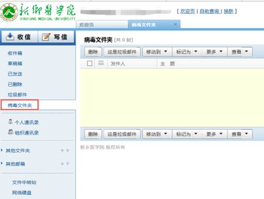Click the 换肤 skin link
264x199 pixels.
[x=228, y=11]
